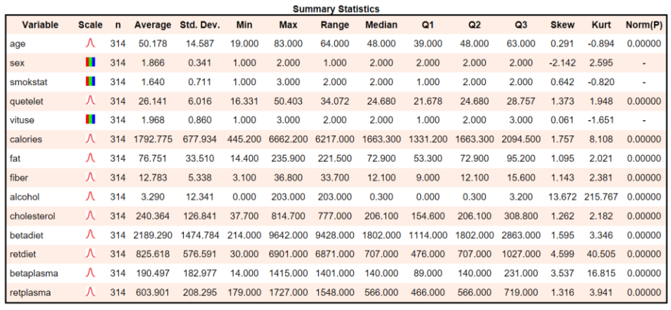Viewport: 671px width, 310px height.
Task: Click the Variable column header
Action: pyautogui.click(x=41, y=25)
